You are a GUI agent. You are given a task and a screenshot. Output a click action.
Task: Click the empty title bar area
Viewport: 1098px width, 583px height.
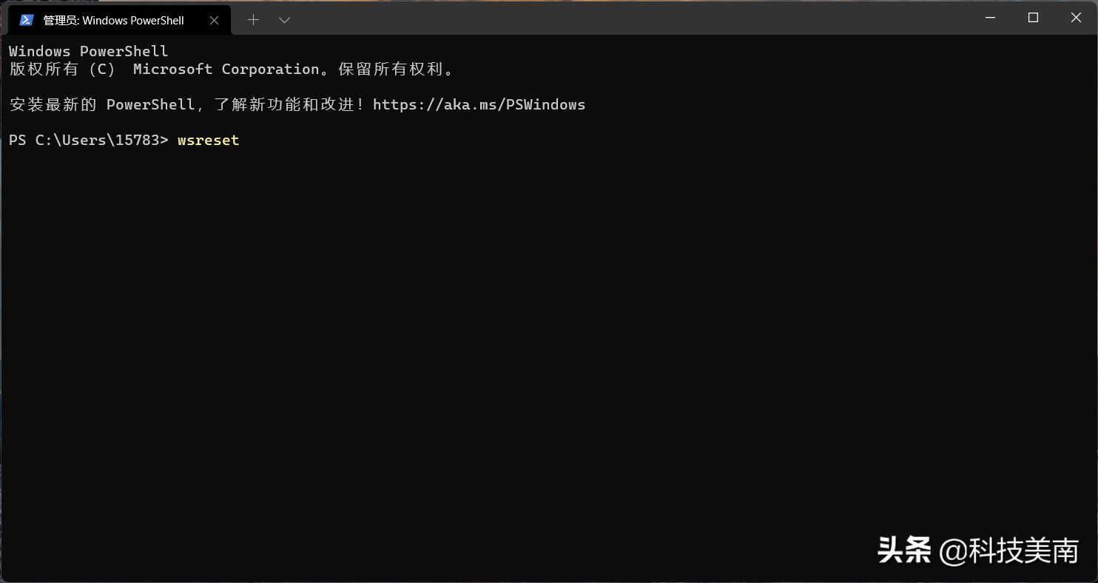coord(629,18)
